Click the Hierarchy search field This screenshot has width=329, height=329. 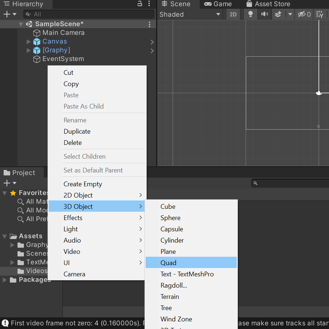(89, 15)
